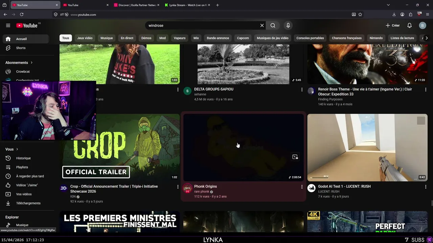Open options menu for DELTA GROUPE-SAPIOU video

pyautogui.click(x=302, y=89)
